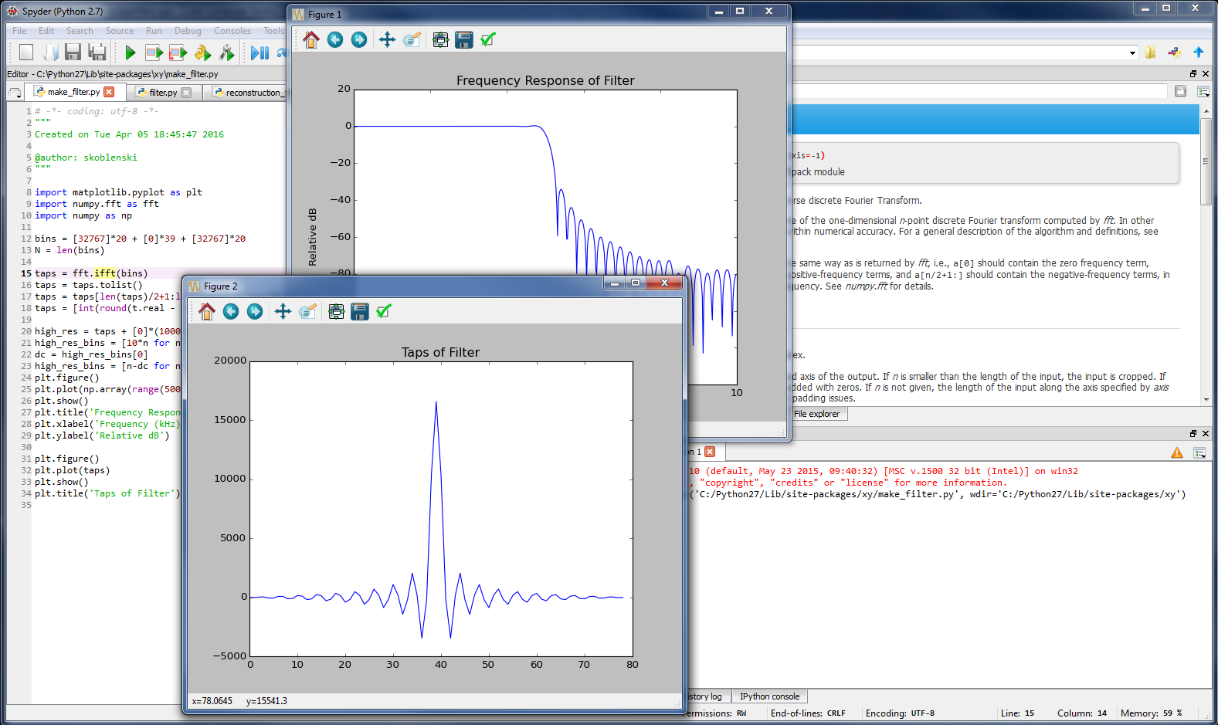Open the Source menu

point(120,31)
